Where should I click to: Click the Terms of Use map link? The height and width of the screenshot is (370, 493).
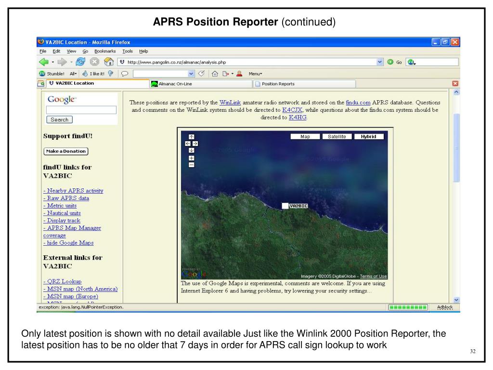click(x=373, y=276)
